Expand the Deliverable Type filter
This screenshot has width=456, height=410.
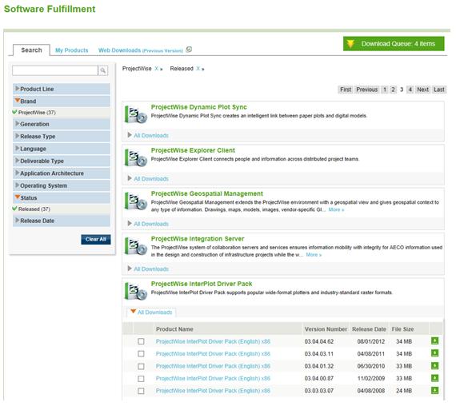point(62,161)
